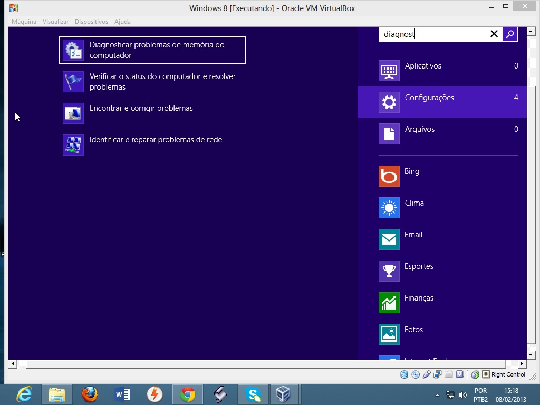Open the POR PTB2 language indicator
This screenshot has width=540, height=405.
481,395
